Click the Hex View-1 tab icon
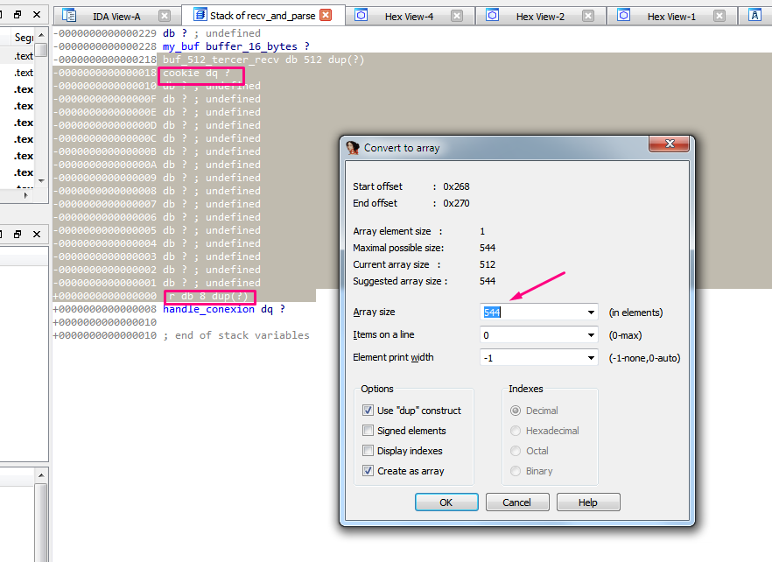 pyautogui.click(x=624, y=16)
